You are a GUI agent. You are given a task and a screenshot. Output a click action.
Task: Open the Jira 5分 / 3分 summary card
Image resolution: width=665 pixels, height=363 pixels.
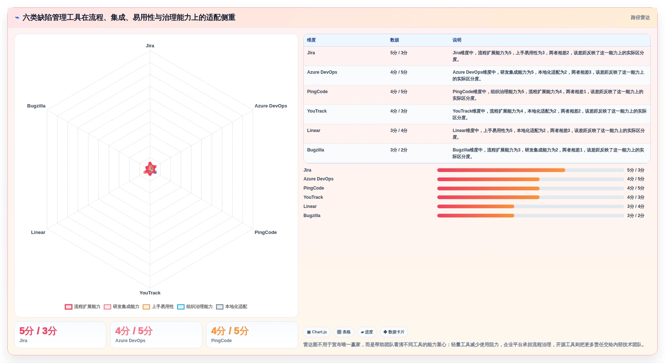[60, 335]
